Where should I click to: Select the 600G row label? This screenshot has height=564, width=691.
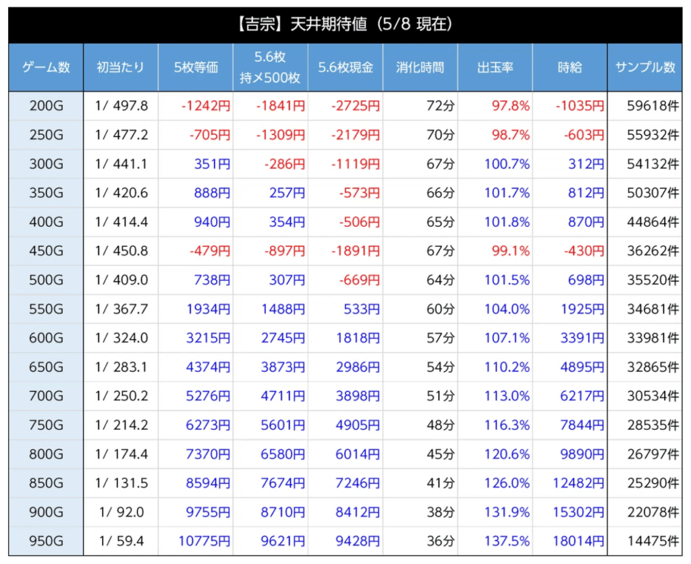pos(47,338)
